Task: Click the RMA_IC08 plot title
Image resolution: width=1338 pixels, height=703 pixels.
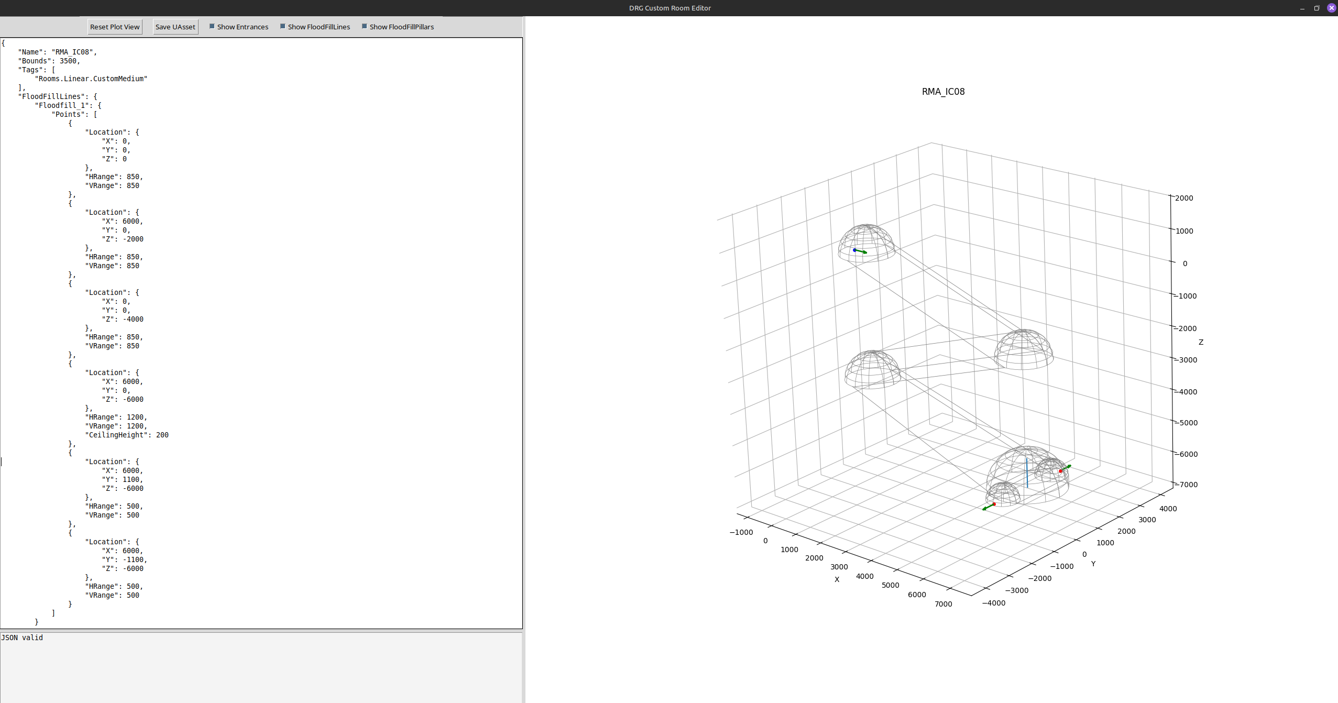Action: click(943, 92)
